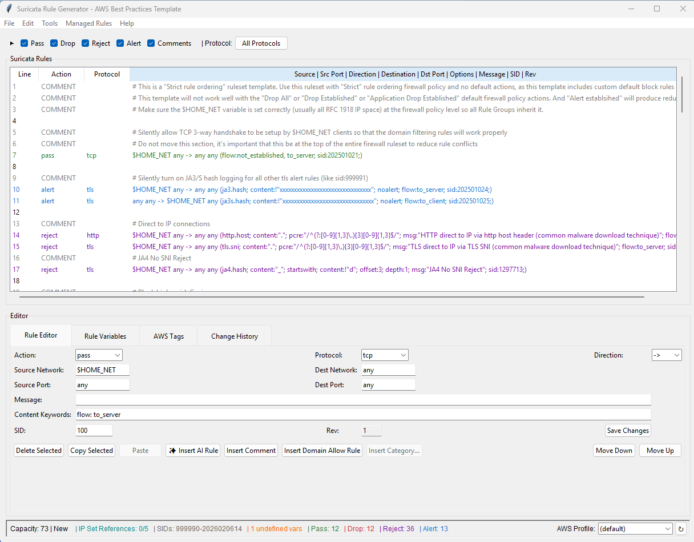Click the Protocol column header
This screenshot has height=542, width=694.
click(107, 74)
